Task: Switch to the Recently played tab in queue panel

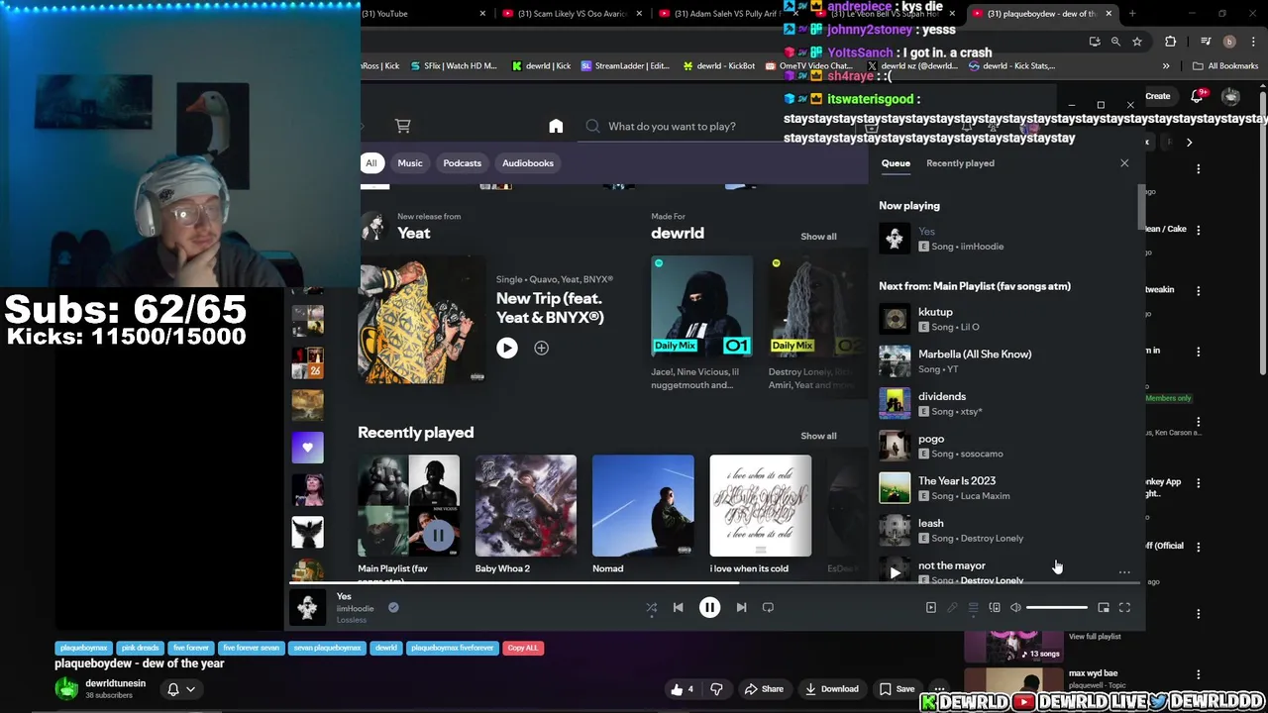Action: (x=960, y=163)
